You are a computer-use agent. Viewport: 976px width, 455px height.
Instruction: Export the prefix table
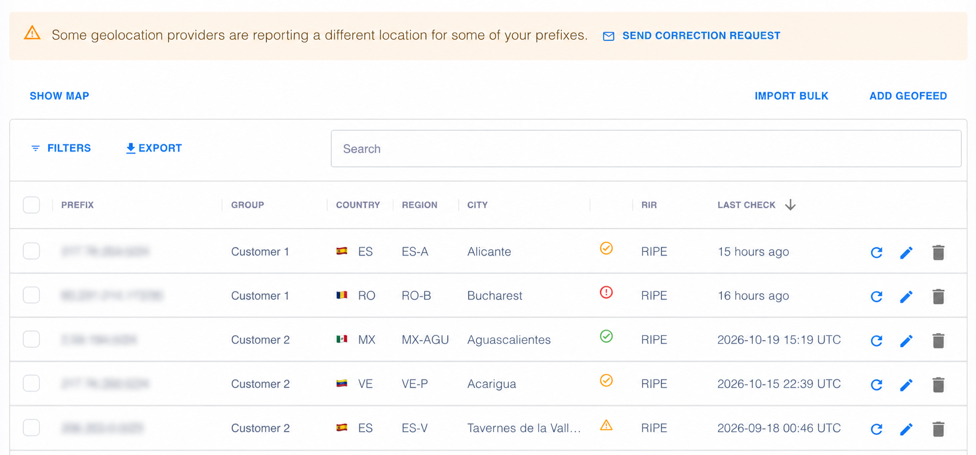pyautogui.click(x=154, y=148)
